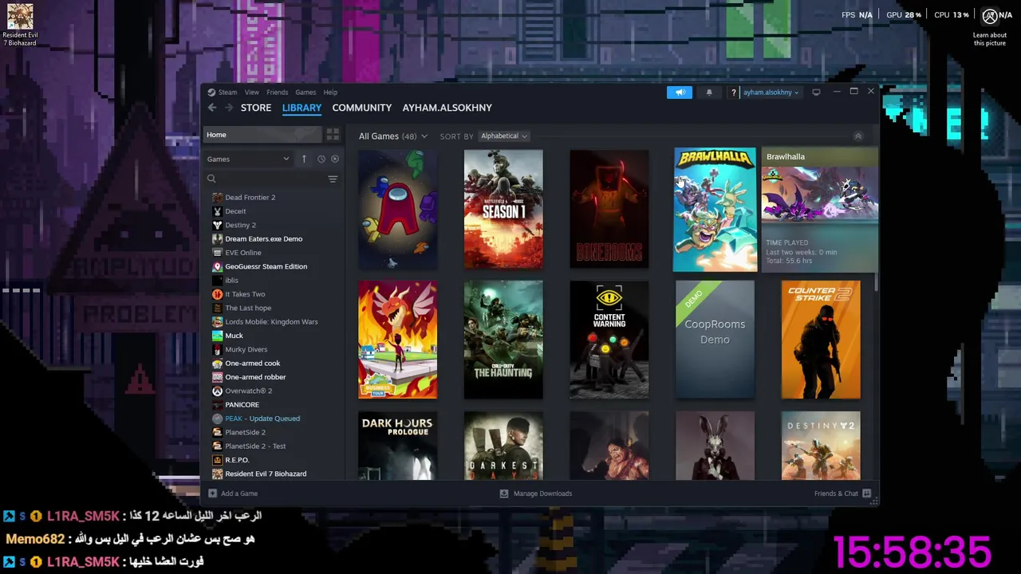Expand the All Games (48) dropdown
The image size is (1021, 574).
[x=392, y=136]
